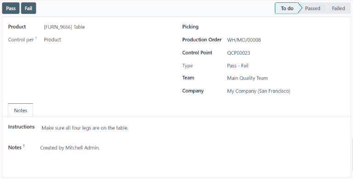Edit the notes 'Created by Mitchell Admin.'
Image resolution: width=353 pixels, height=179 pixels.
[70, 148]
